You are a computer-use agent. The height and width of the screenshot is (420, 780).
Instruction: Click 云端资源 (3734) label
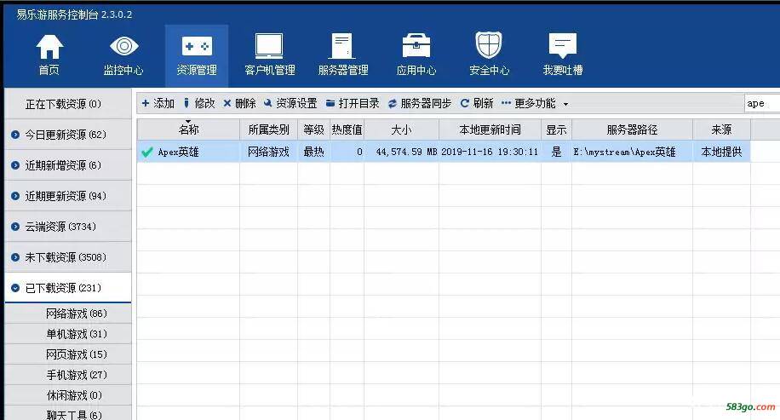(60, 227)
